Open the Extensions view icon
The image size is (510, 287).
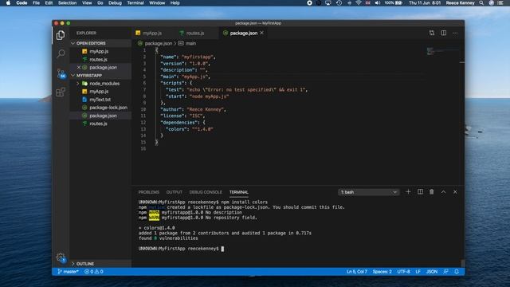(x=61, y=92)
